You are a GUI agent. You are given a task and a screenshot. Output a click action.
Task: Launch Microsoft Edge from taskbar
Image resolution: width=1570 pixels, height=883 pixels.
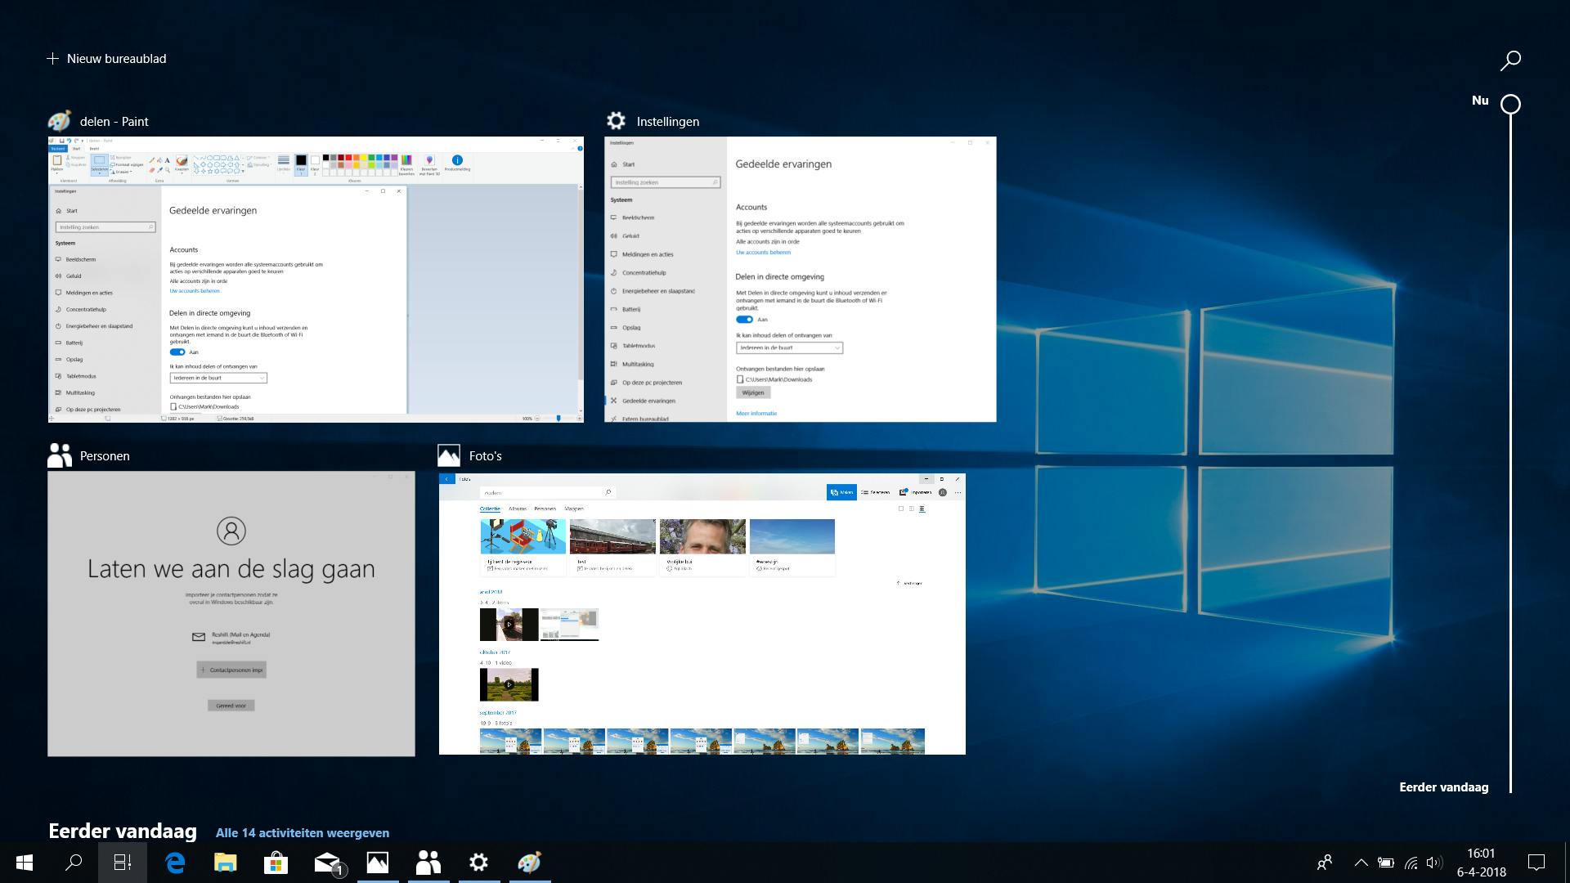click(175, 863)
